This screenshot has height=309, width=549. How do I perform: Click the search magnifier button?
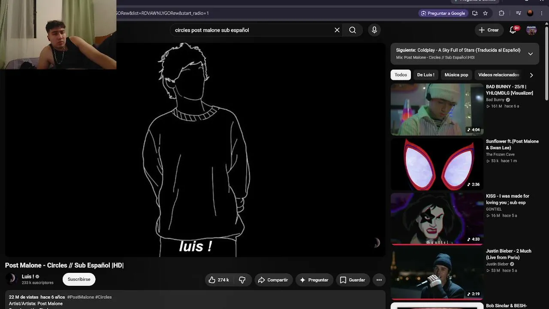coord(353,30)
